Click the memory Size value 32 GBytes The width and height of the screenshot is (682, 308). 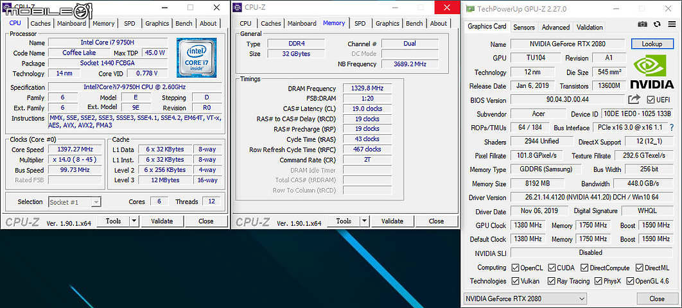point(296,54)
